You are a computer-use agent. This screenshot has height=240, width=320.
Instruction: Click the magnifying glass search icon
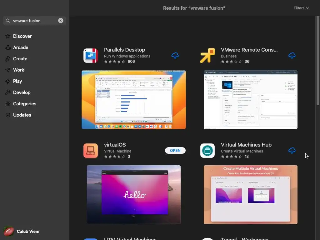click(8, 21)
